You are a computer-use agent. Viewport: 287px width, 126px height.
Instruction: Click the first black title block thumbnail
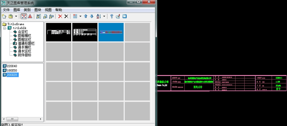pyautogui.click(x=58, y=32)
